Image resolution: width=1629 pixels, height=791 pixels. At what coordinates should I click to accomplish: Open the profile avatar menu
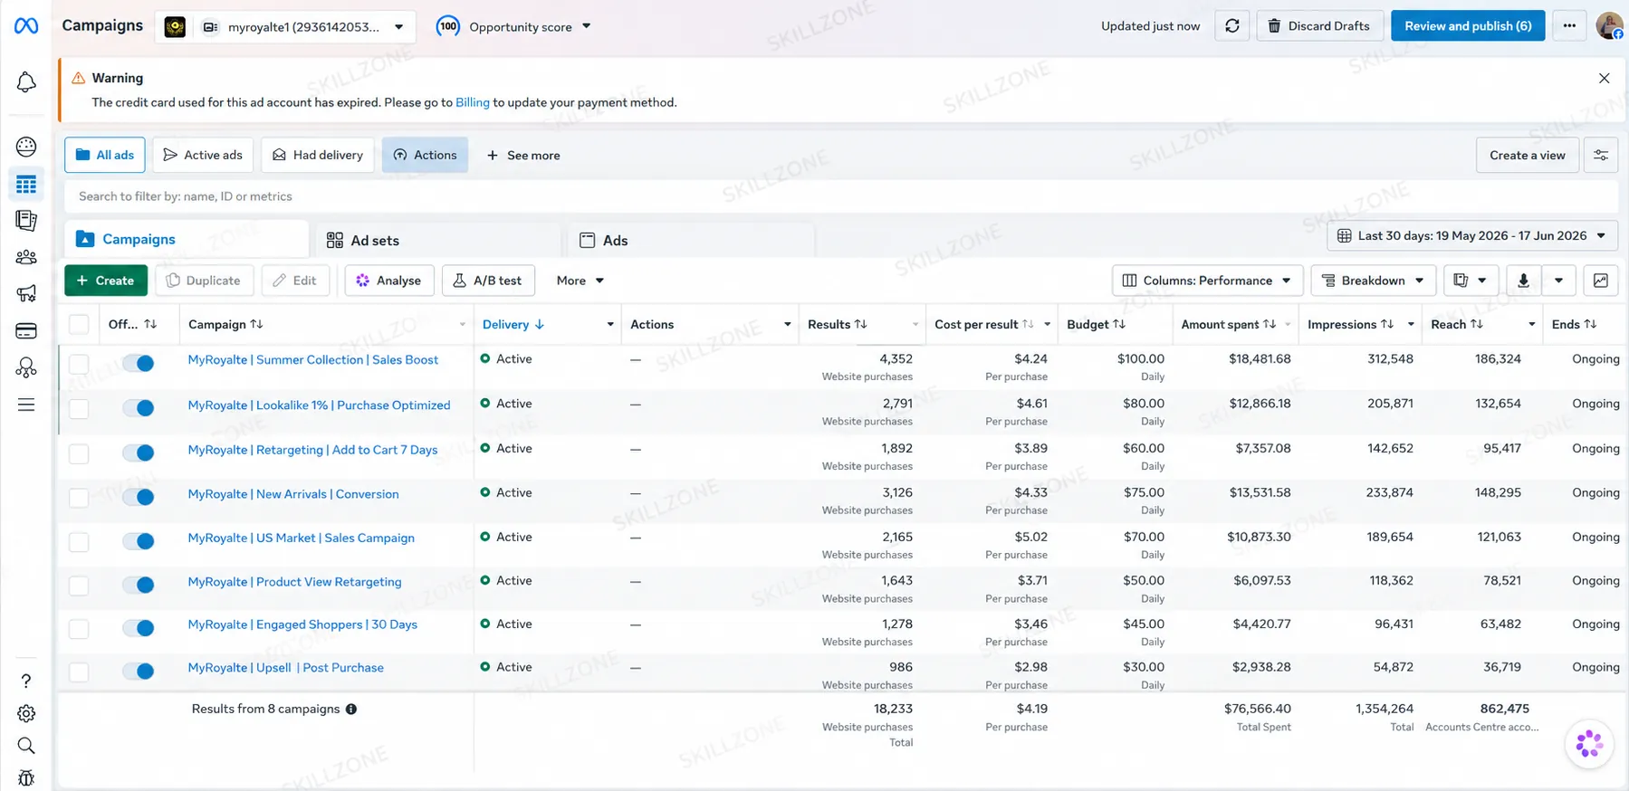1610,26
